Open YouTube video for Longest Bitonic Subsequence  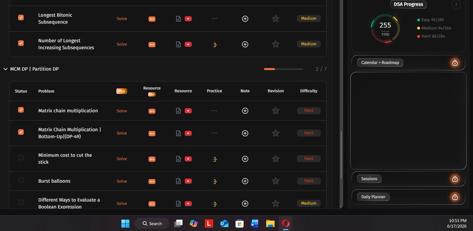pyautogui.click(x=188, y=18)
